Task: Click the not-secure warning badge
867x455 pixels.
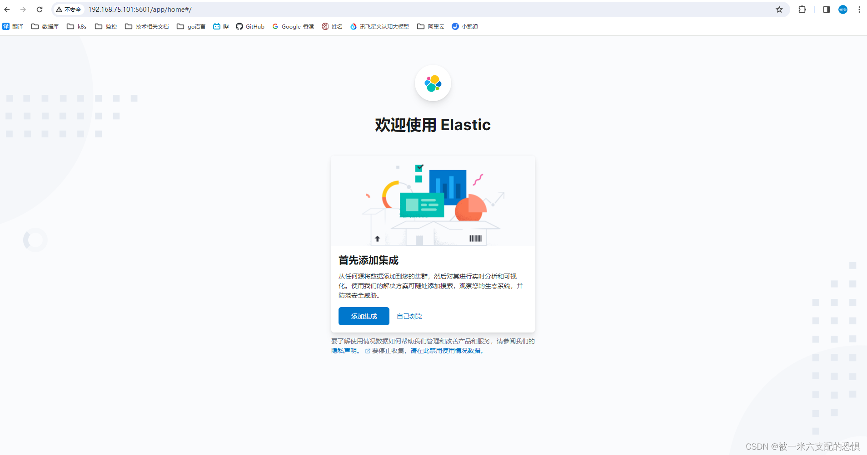Action: tap(69, 10)
